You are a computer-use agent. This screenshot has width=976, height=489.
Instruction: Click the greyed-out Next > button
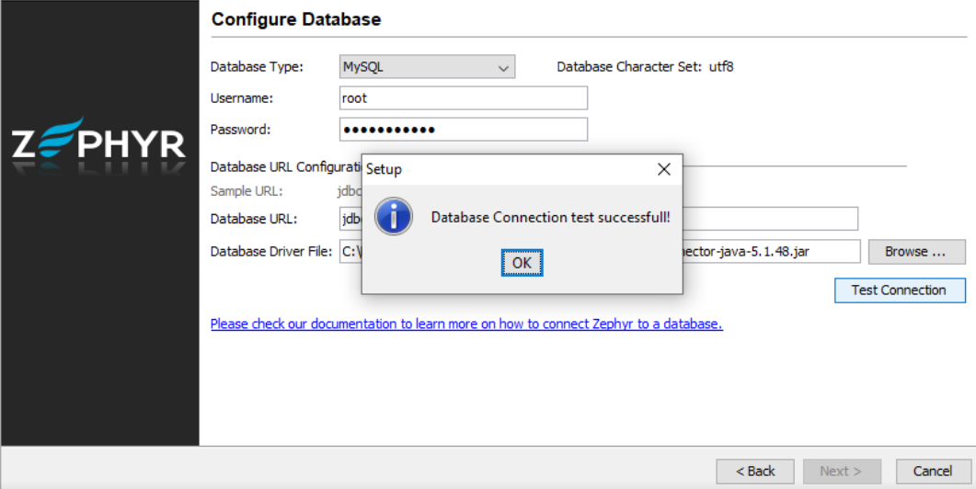pyautogui.click(x=840, y=472)
